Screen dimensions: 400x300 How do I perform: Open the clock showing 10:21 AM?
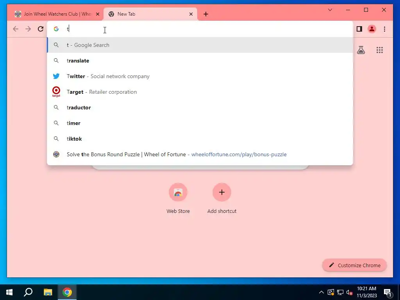coord(366,292)
